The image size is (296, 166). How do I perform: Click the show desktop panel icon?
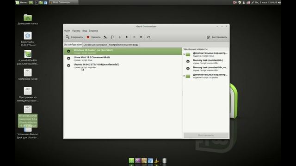(31, 2)
